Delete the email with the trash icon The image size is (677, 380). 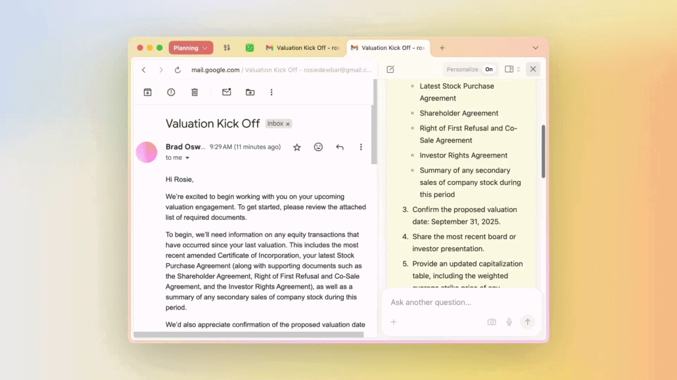tap(195, 93)
